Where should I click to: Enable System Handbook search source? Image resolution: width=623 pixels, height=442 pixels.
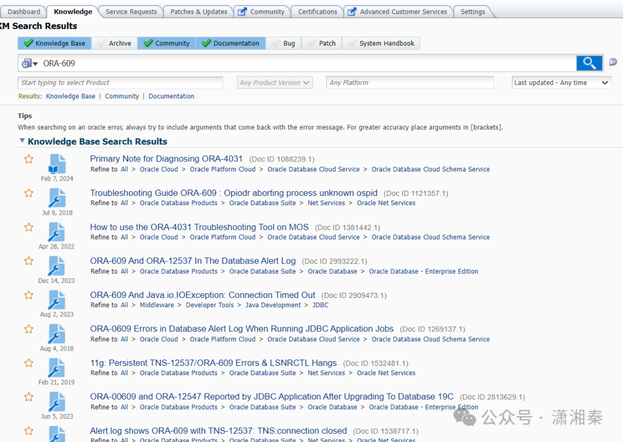pyautogui.click(x=381, y=43)
